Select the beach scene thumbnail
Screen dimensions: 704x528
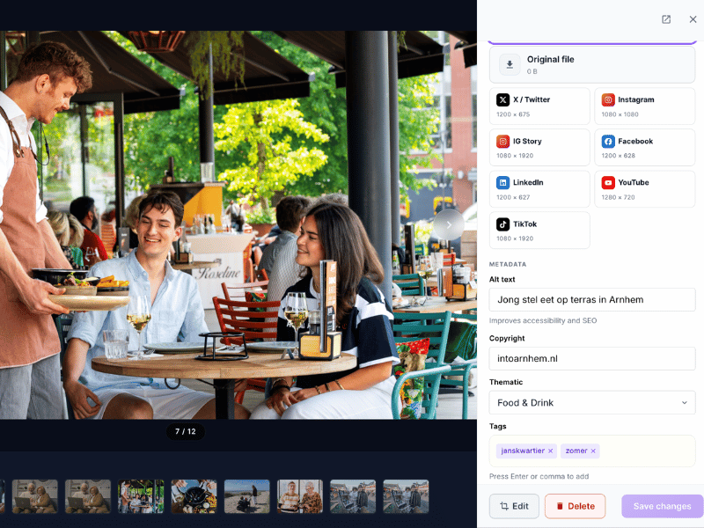(247, 496)
